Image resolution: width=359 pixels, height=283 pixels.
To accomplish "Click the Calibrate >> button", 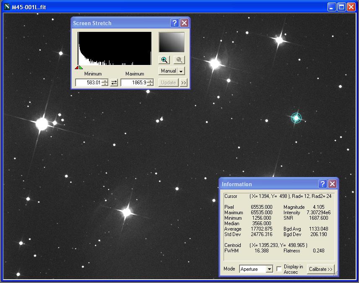I will 320,269.
